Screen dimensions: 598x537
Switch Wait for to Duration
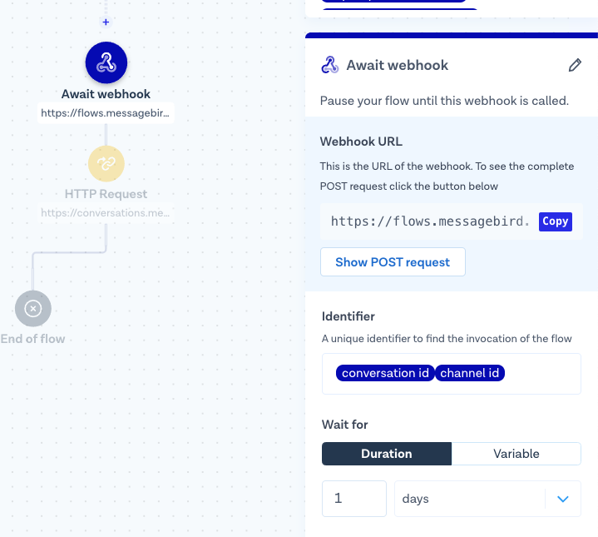(x=387, y=454)
